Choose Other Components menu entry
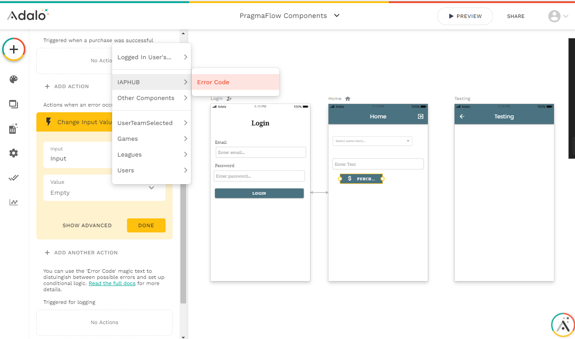 pyautogui.click(x=152, y=98)
